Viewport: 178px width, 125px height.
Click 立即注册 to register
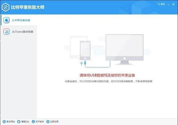[53, 122]
